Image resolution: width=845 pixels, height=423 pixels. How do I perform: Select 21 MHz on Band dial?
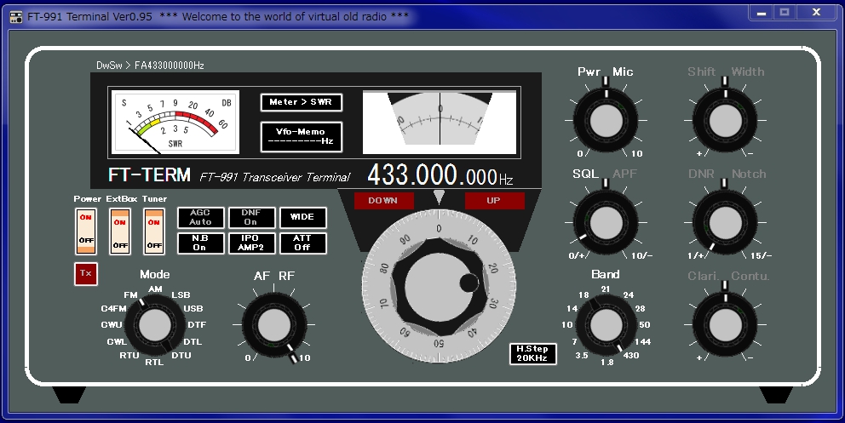(x=606, y=289)
